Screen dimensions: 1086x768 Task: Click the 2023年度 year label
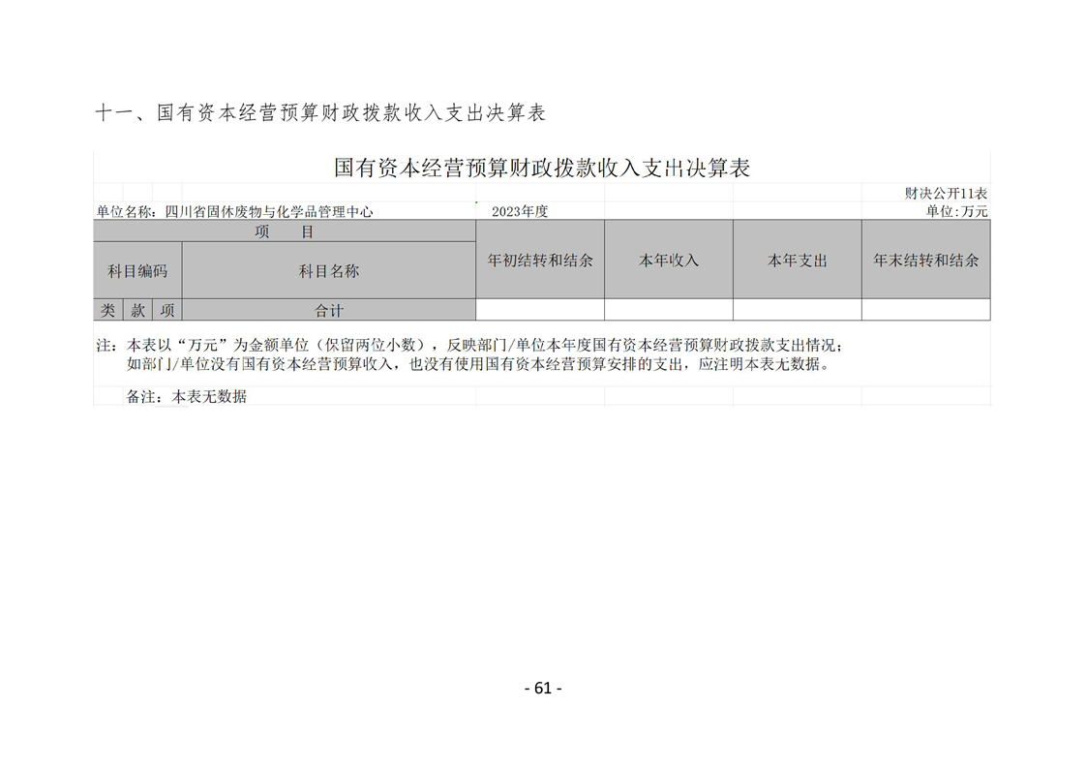pyautogui.click(x=520, y=211)
